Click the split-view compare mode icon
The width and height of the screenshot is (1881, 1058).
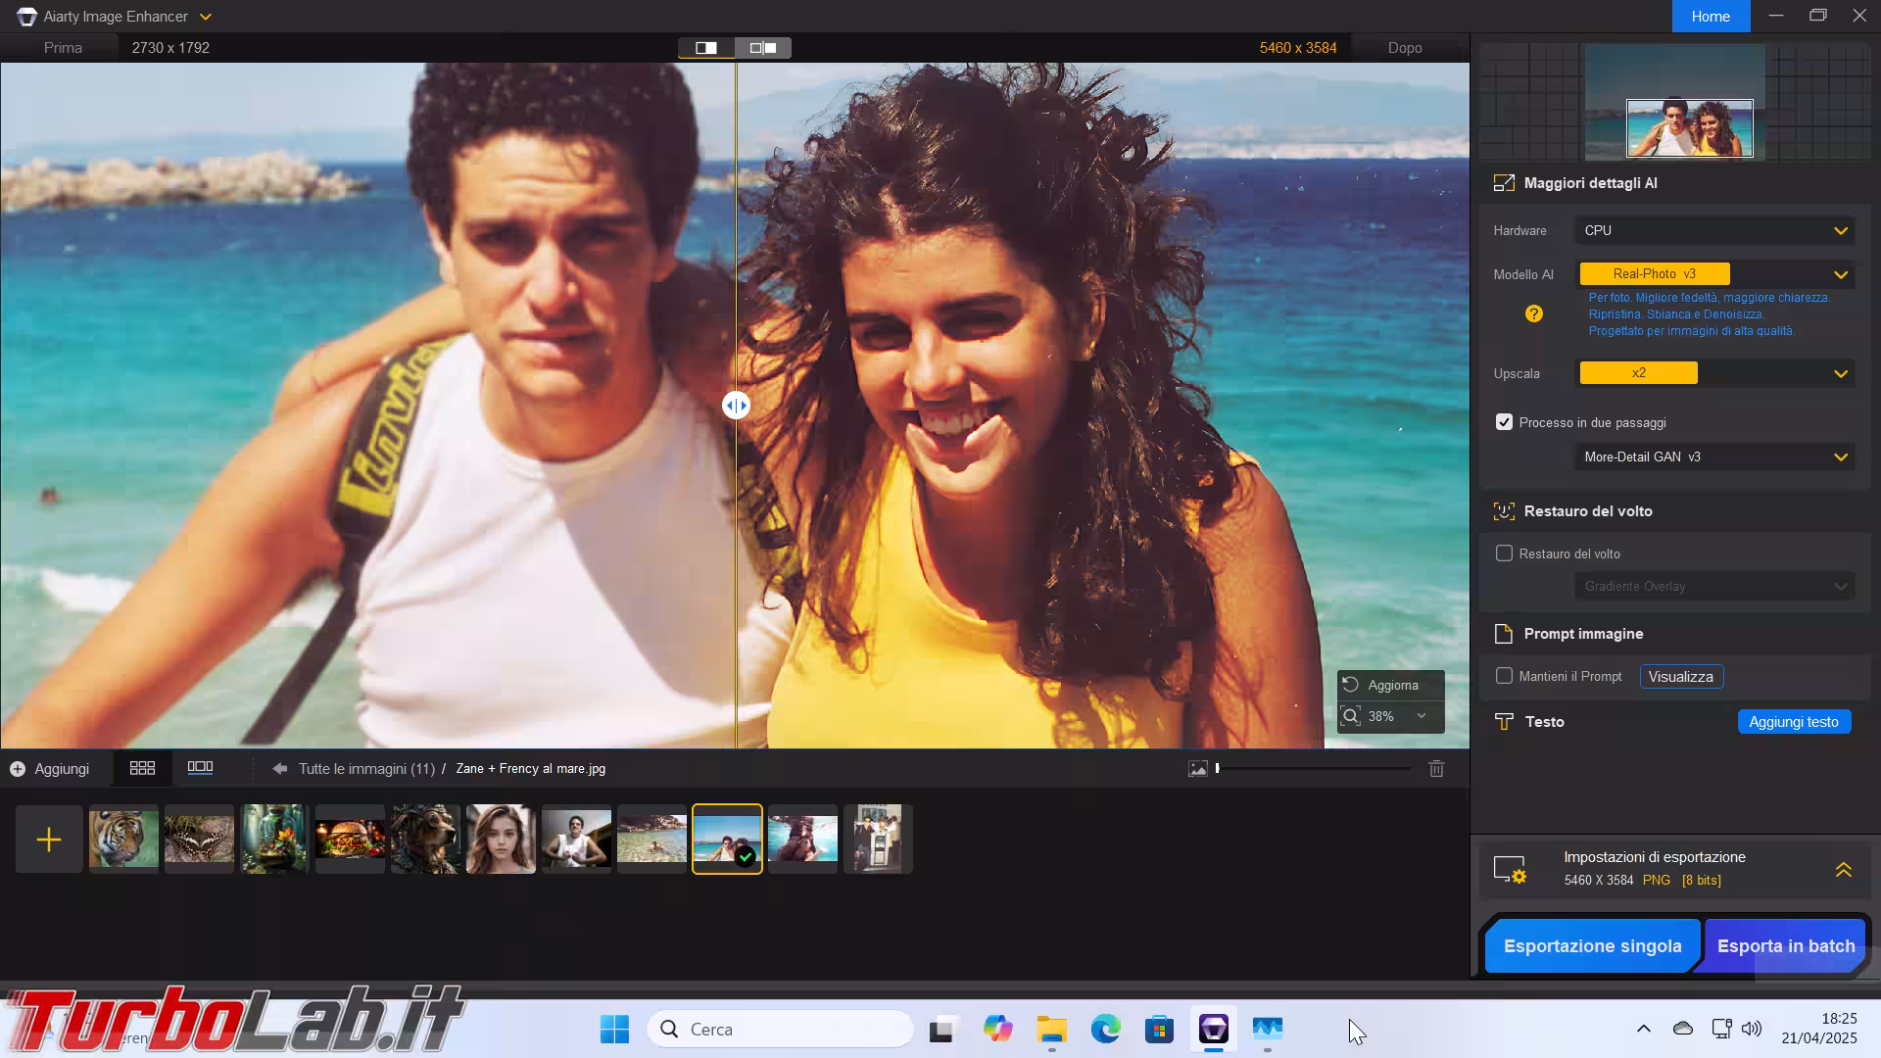point(706,48)
